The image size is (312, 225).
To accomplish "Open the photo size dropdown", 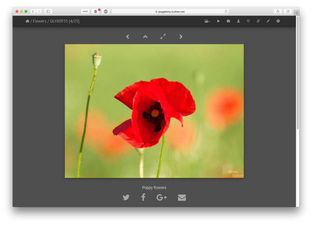I will pyautogui.click(x=207, y=21).
